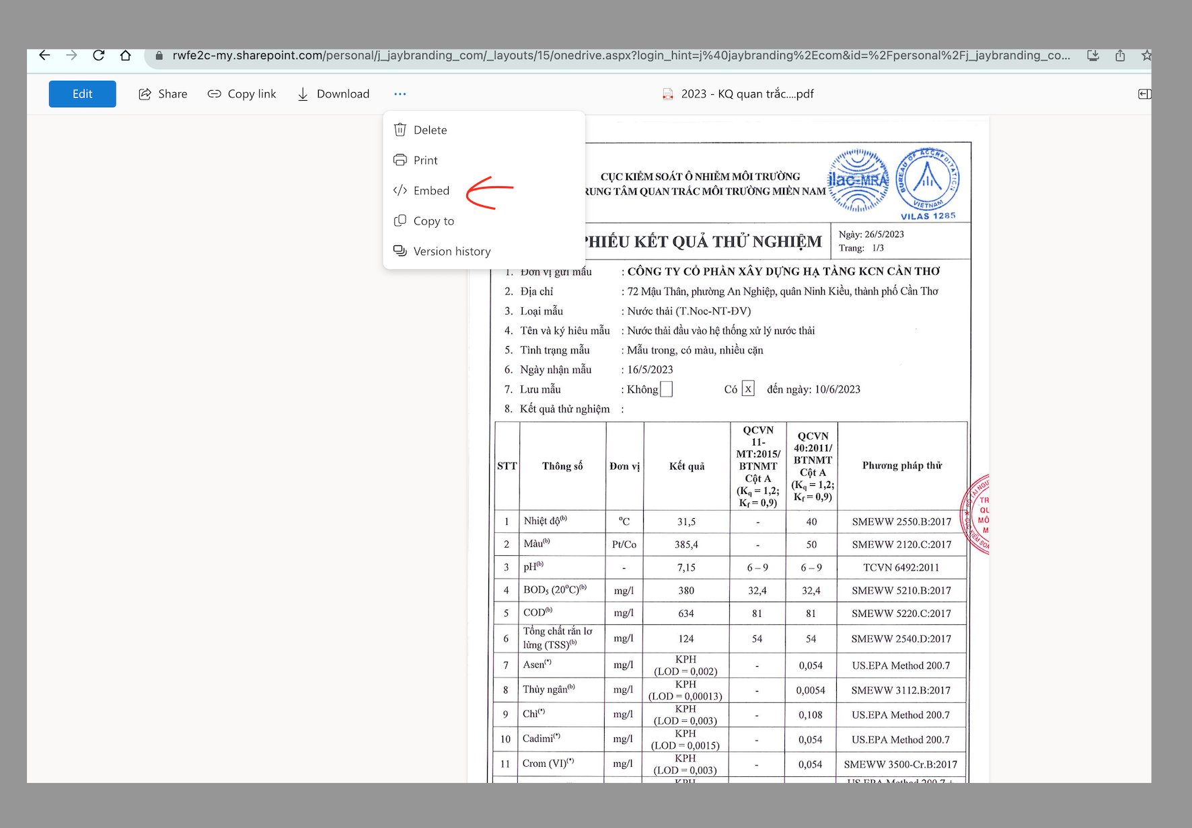Click the browser share page icon
Screen dimensions: 1192x828
(x=1120, y=56)
